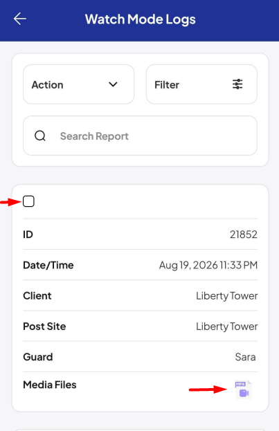Click the magnifying glass search icon
This screenshot has height=431, width=279.
click(40, 136)
